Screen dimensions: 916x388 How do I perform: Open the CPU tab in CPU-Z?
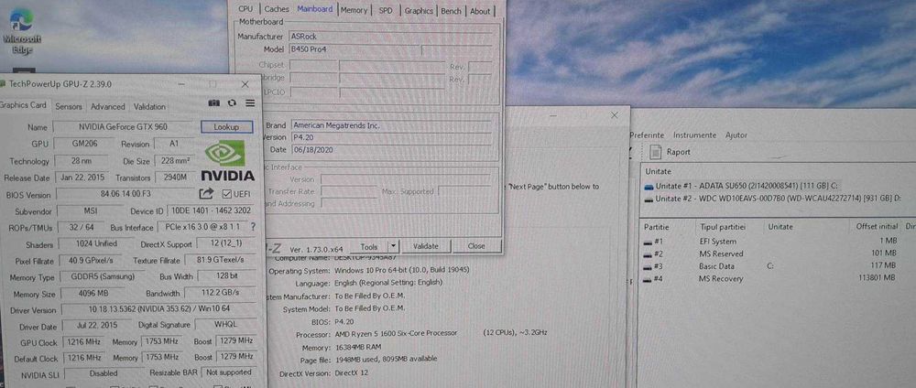(x=245, y=9)
